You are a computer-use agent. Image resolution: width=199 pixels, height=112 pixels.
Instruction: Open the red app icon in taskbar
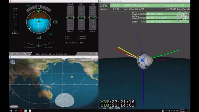(x=21, y=111)
